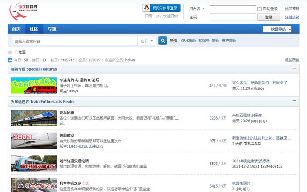Click the magnifier search button
The image size is (307, 192).
point(162,41)
